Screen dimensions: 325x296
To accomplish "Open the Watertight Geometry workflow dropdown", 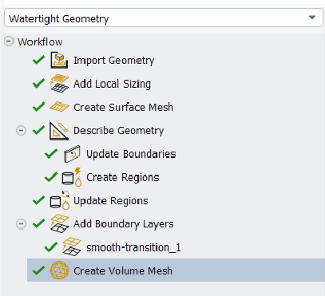I will (x=164, y=18).
